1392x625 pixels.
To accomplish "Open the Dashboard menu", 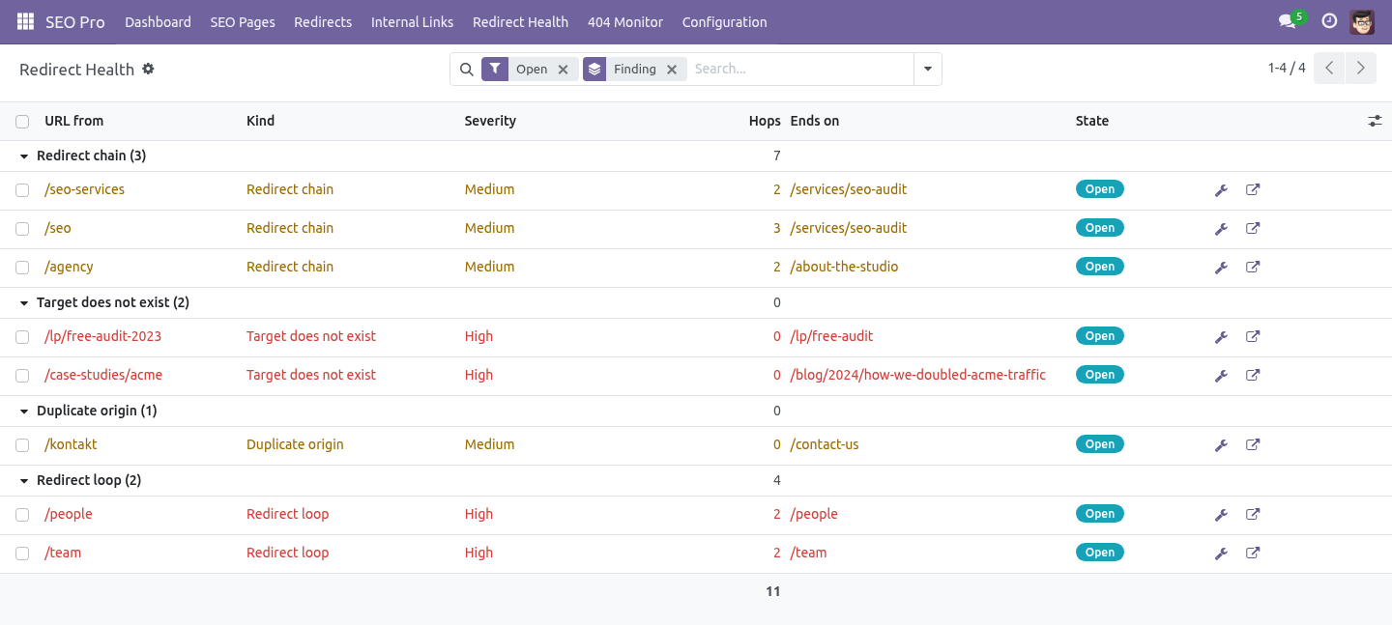I will [158, 22].
